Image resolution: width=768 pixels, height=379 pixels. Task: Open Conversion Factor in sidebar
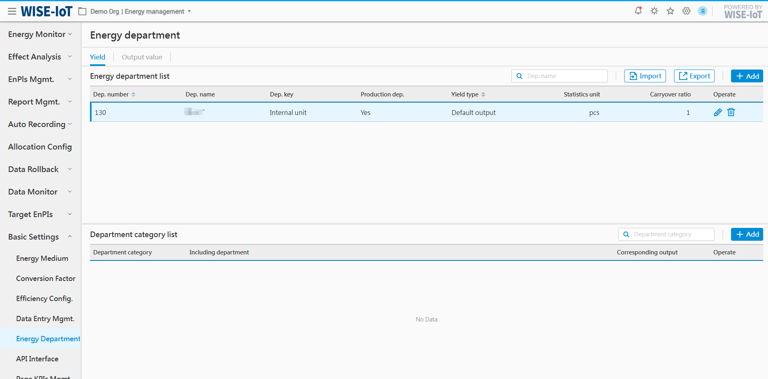[x=46, y=279]
